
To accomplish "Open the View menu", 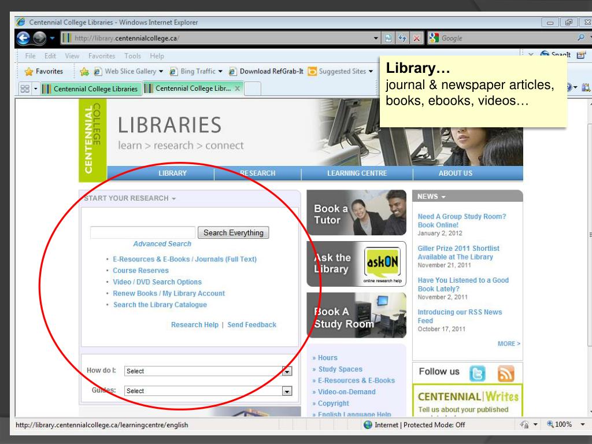I will click(72, 56).
